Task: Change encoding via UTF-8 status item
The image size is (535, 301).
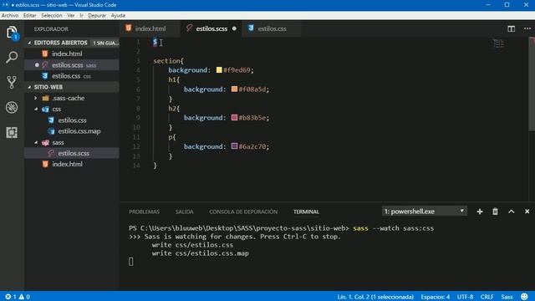Action: pos(465,297)
